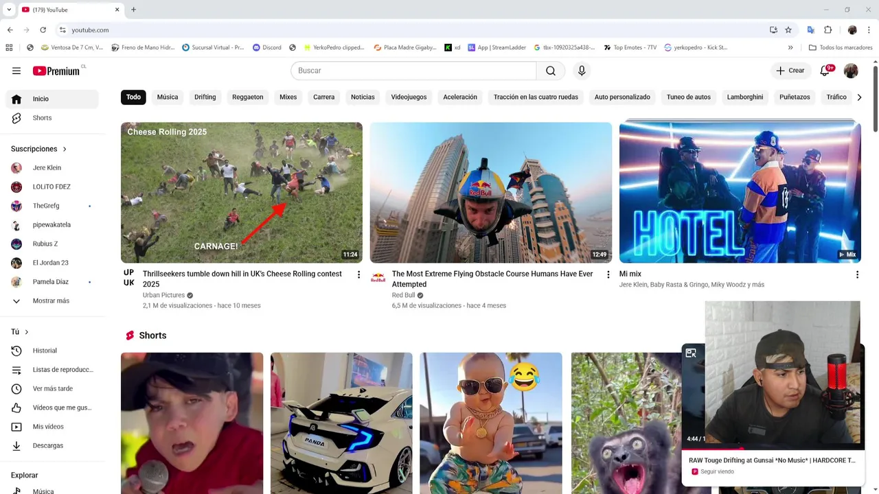Open the baby with sunglasses Short
Viewport: 879px width, 494px height.
pyautogui.click(x=491, y=423)
